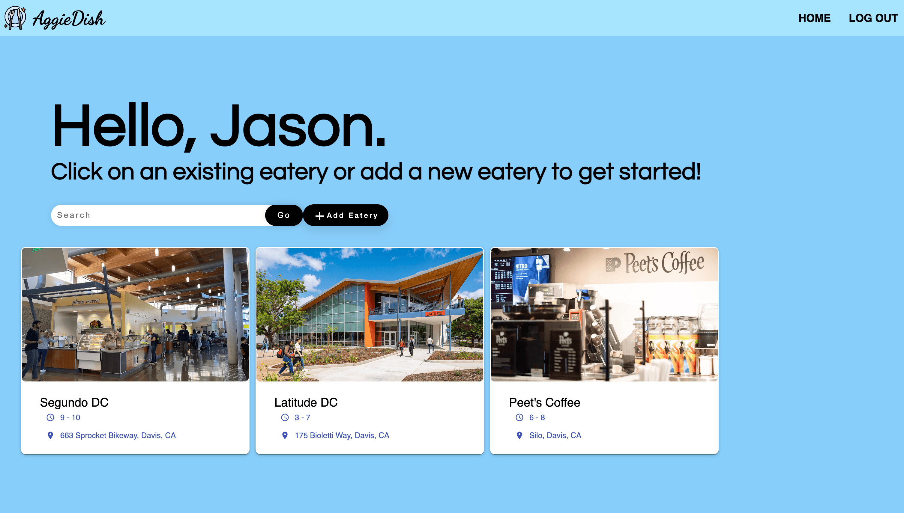Click the clock icon on Latitude DC
904x513 pixels.
point(284,417)
